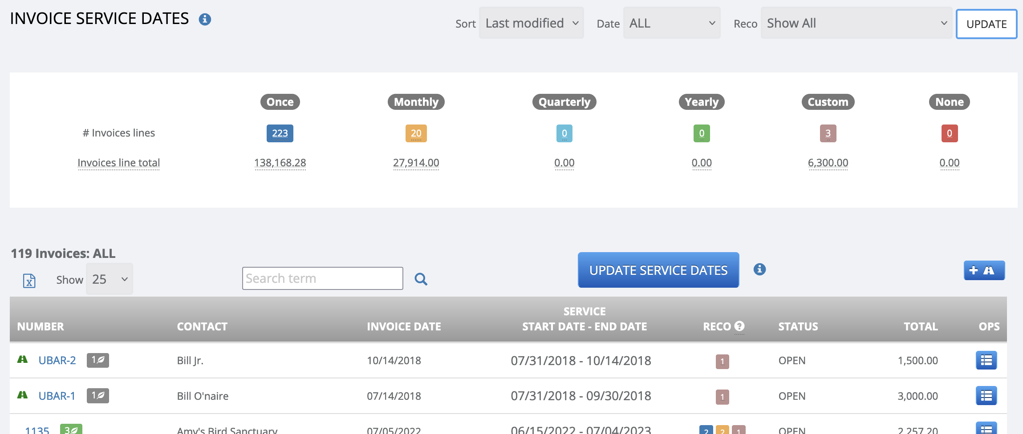
Task: Click the gray 1 leaf badge on UBAR-1
Action: [98, 396]
